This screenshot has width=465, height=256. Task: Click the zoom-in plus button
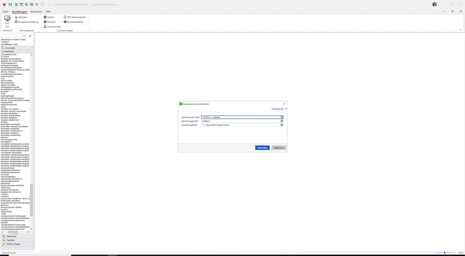(x=455, y=253)
